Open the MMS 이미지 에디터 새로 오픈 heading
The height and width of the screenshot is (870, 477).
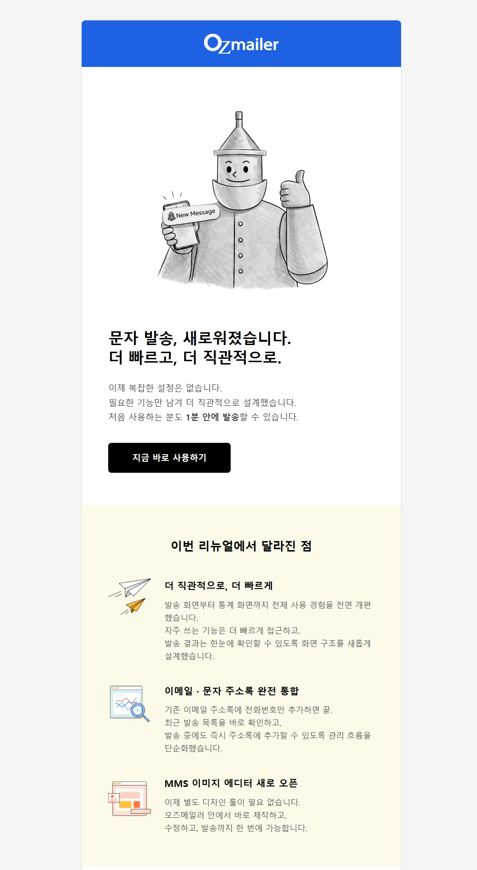tap(231, 783)
